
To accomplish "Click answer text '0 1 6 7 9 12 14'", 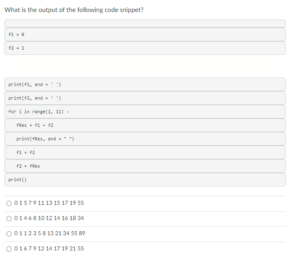I will pyautogui.click(x=49, y=249).
